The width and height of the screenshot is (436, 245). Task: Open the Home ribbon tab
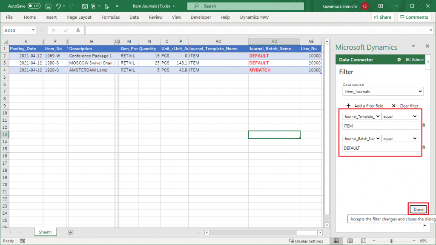pos(30,17)
